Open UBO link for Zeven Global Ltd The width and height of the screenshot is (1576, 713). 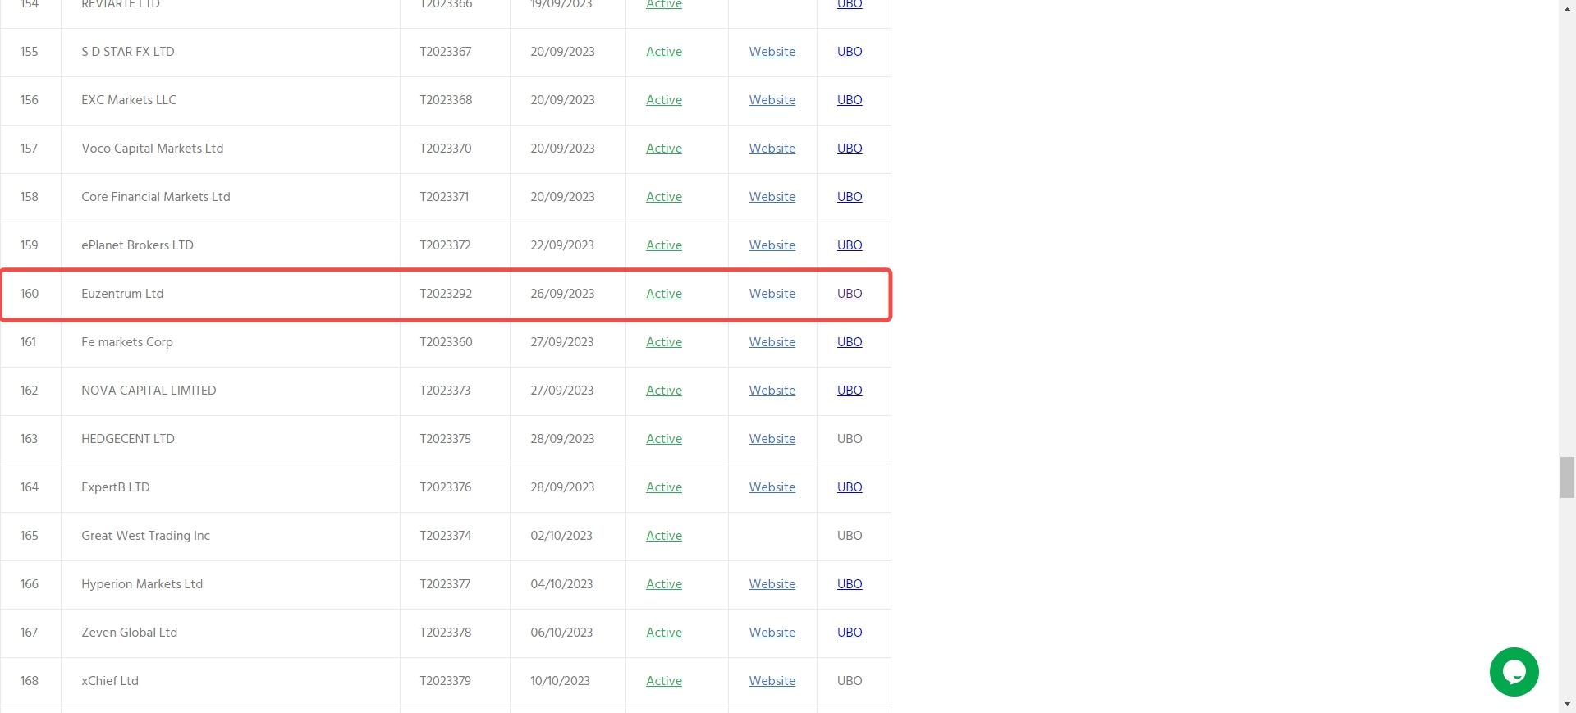(x=850, y=633)
